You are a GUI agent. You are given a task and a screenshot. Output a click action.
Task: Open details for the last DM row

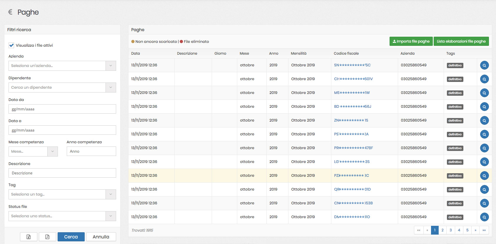pyautogui.click(x=484, y=217)
